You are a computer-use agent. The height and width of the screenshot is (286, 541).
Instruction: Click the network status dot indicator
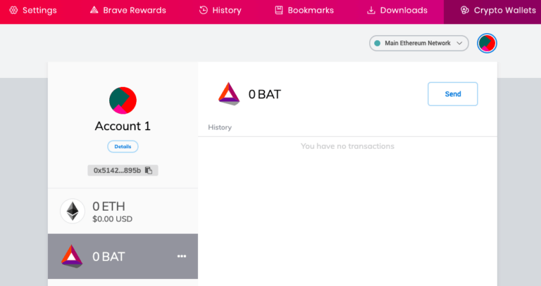point(377,43)
